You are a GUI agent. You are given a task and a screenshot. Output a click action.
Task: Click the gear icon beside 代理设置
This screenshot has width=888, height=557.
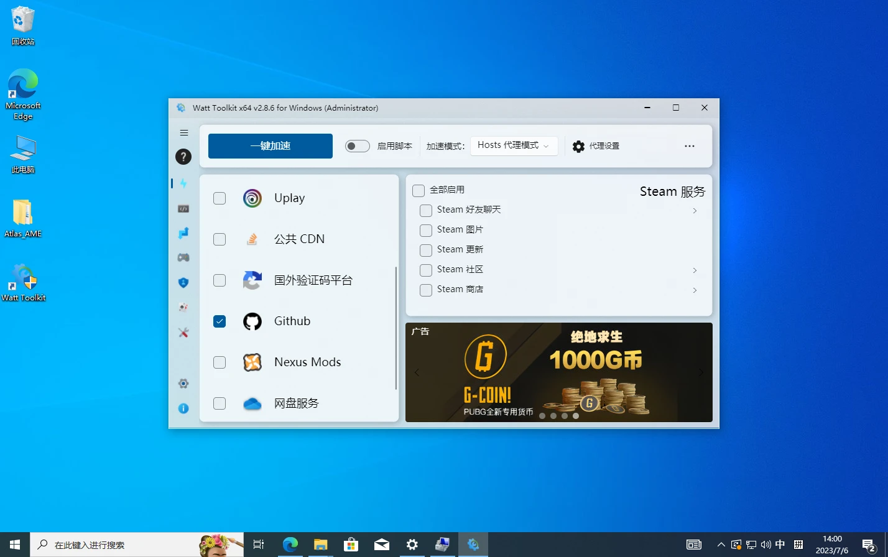click(x=578, y=146)
